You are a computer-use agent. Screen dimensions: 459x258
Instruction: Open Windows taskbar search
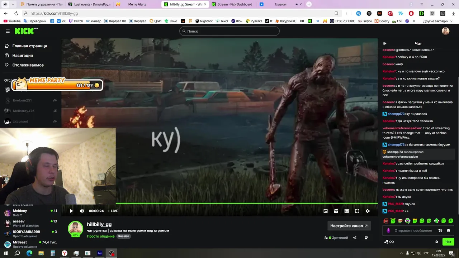click(17, 253)
